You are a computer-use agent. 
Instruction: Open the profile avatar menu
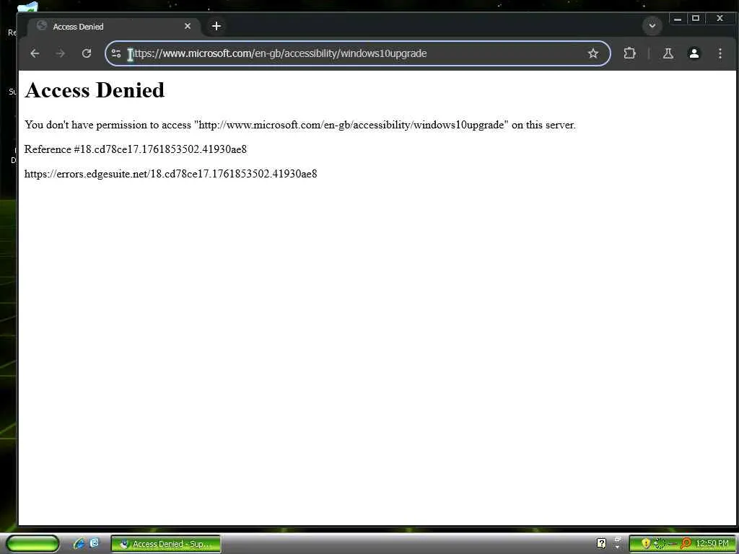pyautogui.click(x=694, y=53)
